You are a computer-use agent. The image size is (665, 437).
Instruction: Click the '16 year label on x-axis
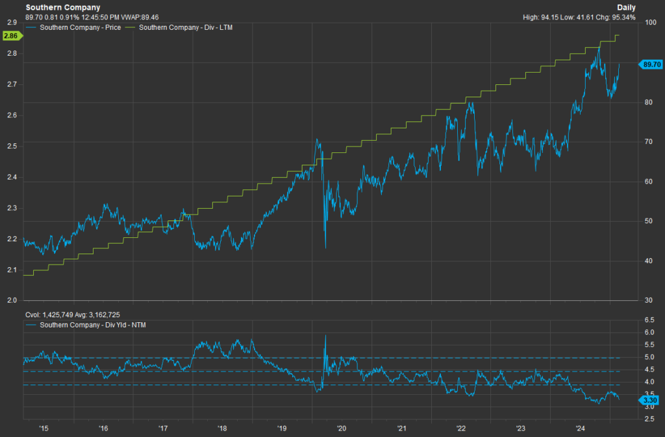(103, 428)
